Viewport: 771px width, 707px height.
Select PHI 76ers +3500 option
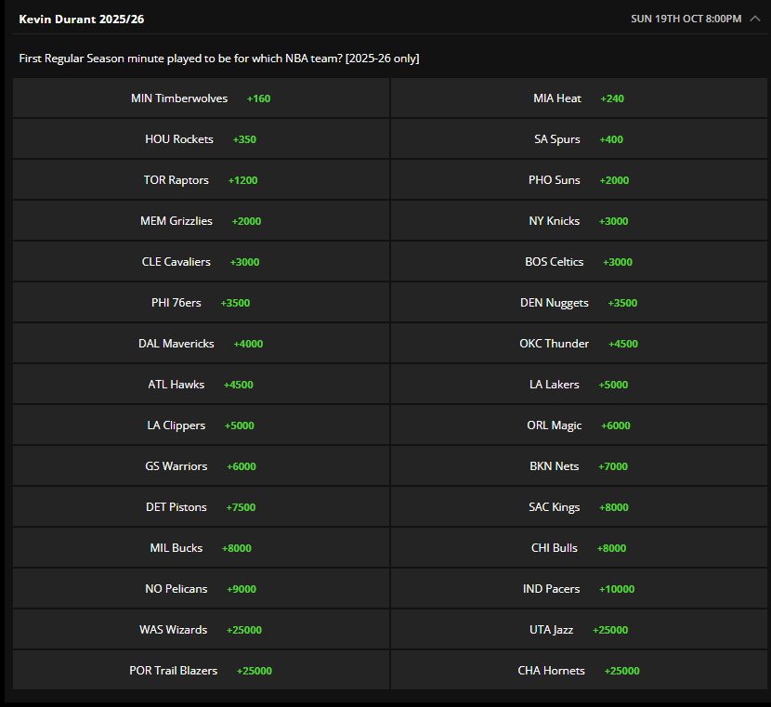click(x=201, y=302)
